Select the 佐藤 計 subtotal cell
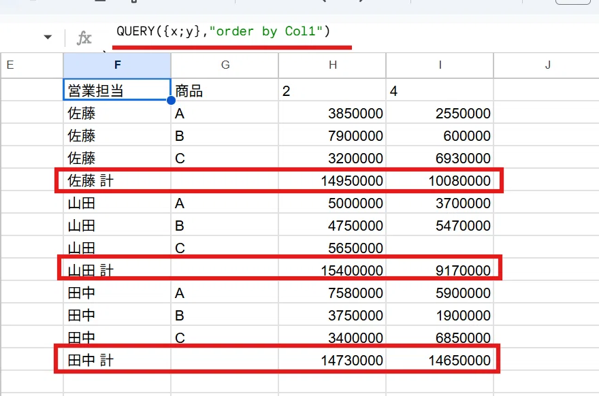The image size is (599, 396). tap(117, 180)
